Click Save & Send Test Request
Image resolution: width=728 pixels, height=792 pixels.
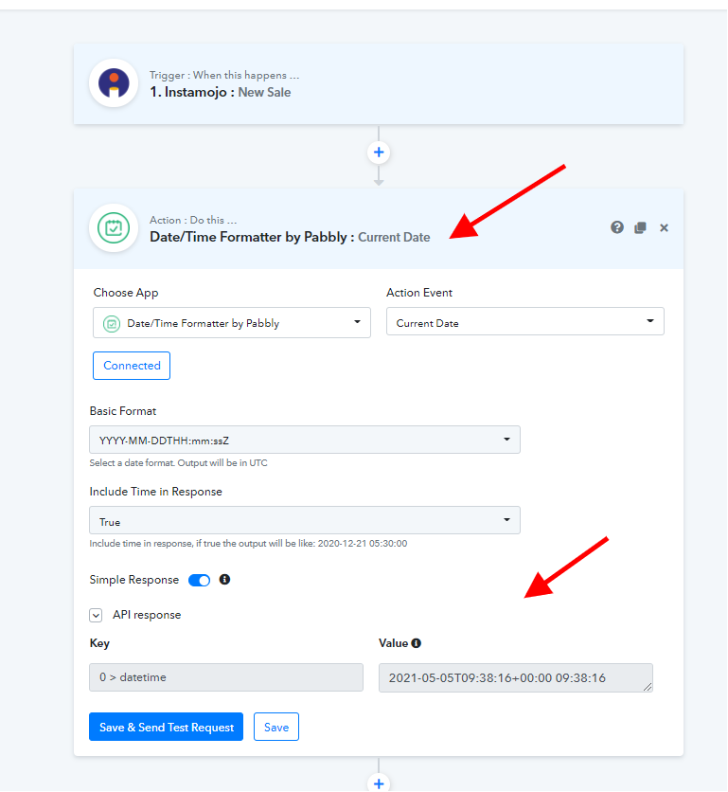(166, 727)
